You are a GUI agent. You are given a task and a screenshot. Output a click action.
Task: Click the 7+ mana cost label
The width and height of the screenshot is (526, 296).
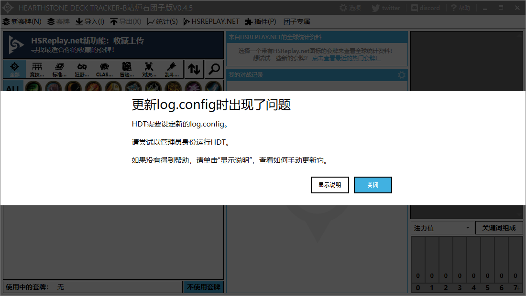click(516, 287)
